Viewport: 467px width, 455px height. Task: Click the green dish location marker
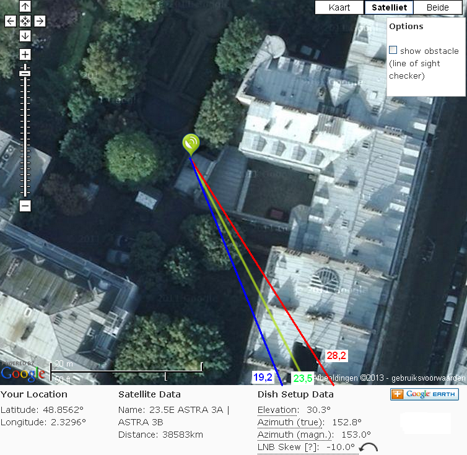tap(191, 144)
